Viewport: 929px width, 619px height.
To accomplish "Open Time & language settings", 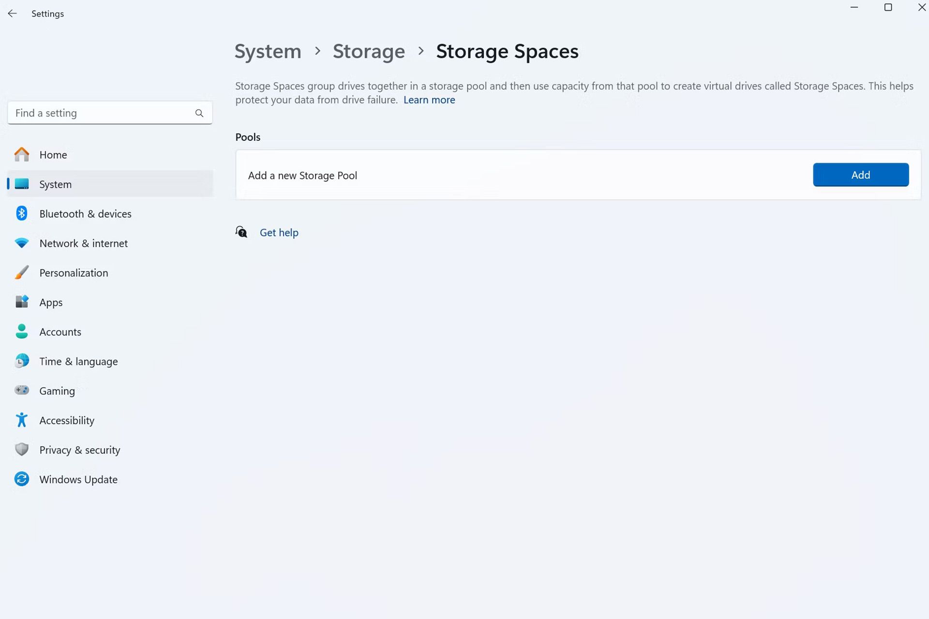I will point(78,361).
